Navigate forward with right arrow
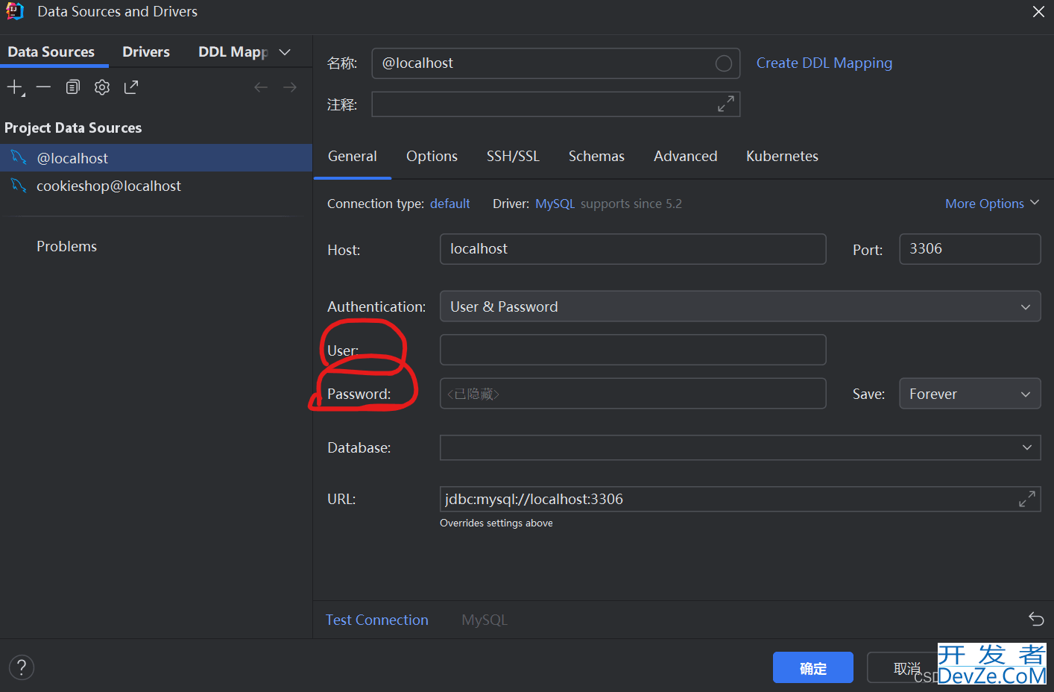 point(290,87)
